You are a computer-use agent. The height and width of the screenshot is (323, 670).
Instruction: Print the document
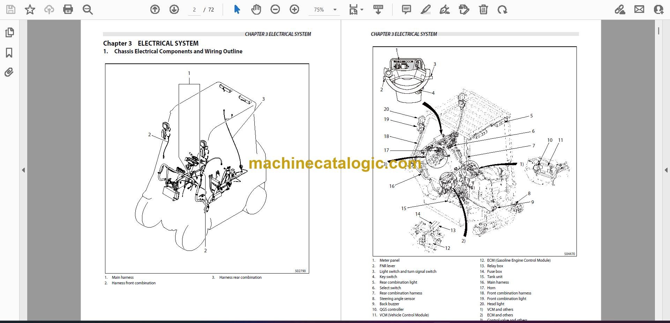click(x=68, y=9)
